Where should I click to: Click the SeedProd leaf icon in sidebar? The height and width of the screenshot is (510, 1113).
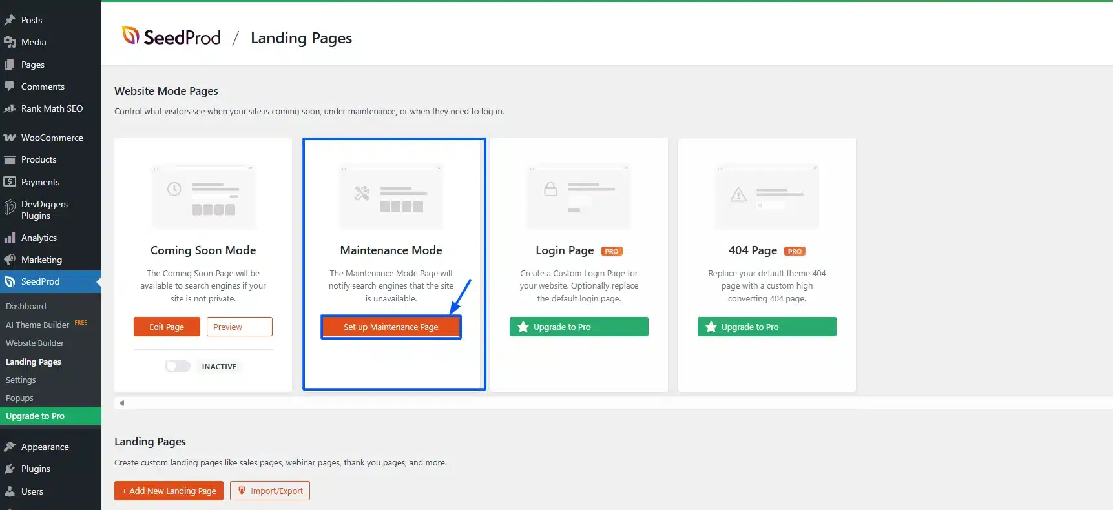point(10,281)
